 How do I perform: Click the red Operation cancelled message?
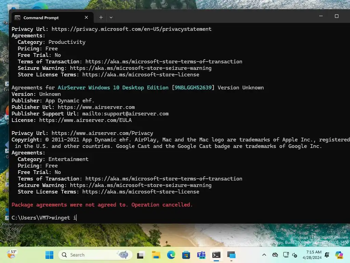[x=102, y=205]
